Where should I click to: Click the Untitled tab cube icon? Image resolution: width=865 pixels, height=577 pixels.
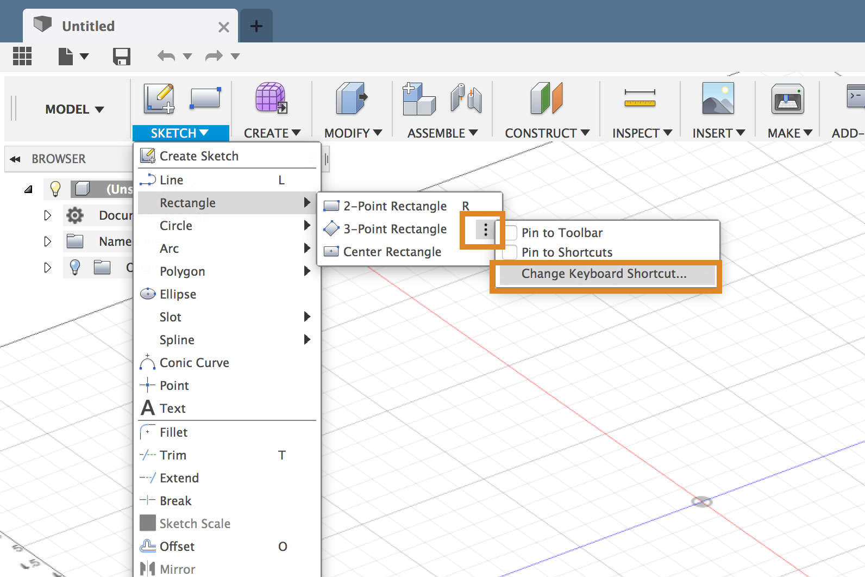(x=42, y=24)
